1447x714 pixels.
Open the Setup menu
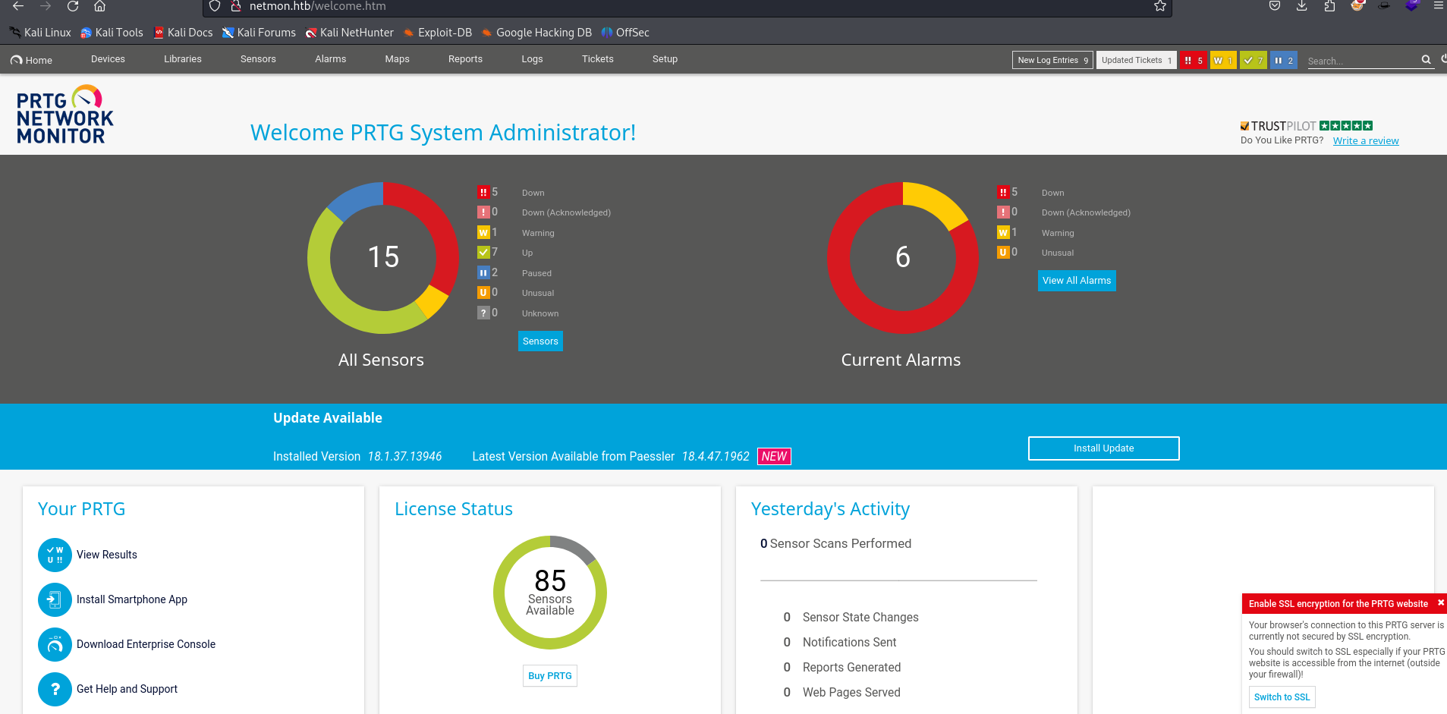click(x=665, y=59)
